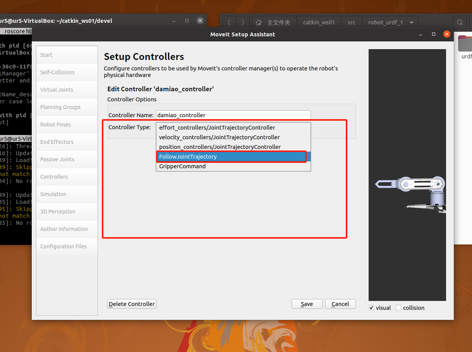Go back in file manager
Image resolution: width=472 pixels, height=352 pixels.
[x=229, y=22]
